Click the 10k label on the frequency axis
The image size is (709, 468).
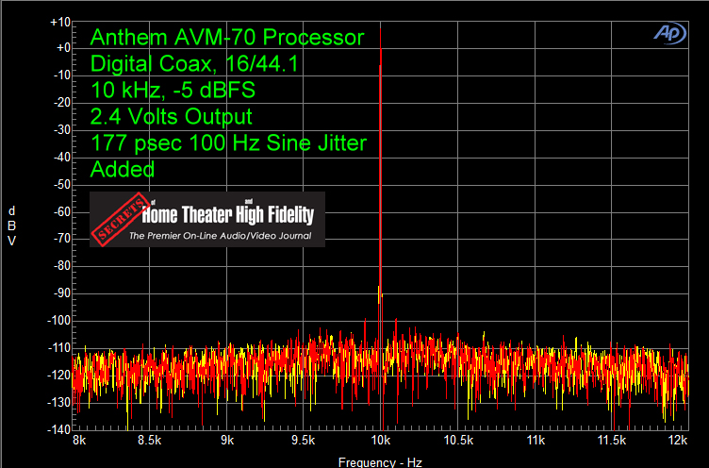click(x=381, y=441)
